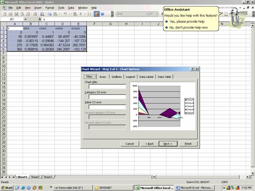Click the AutoSum sigma icon
Screen dimensions: 255x191
point(81,14)
